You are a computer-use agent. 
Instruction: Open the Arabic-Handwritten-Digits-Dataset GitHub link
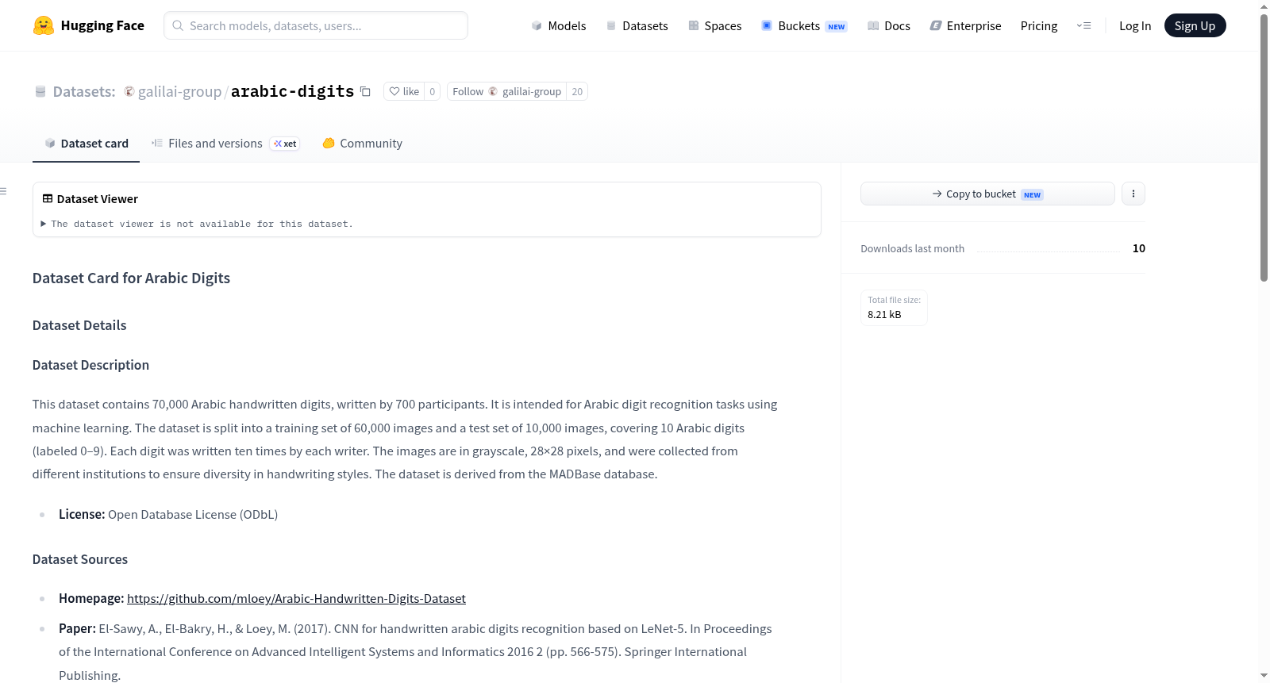[296, 598]
